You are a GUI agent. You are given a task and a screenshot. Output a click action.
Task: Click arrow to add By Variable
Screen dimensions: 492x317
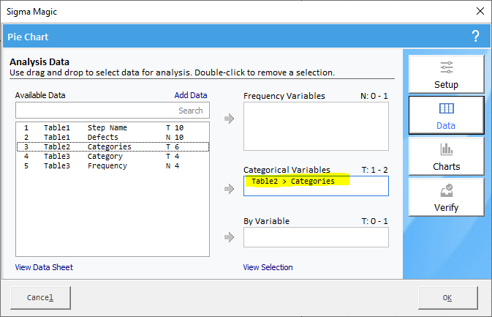(230, 237)
